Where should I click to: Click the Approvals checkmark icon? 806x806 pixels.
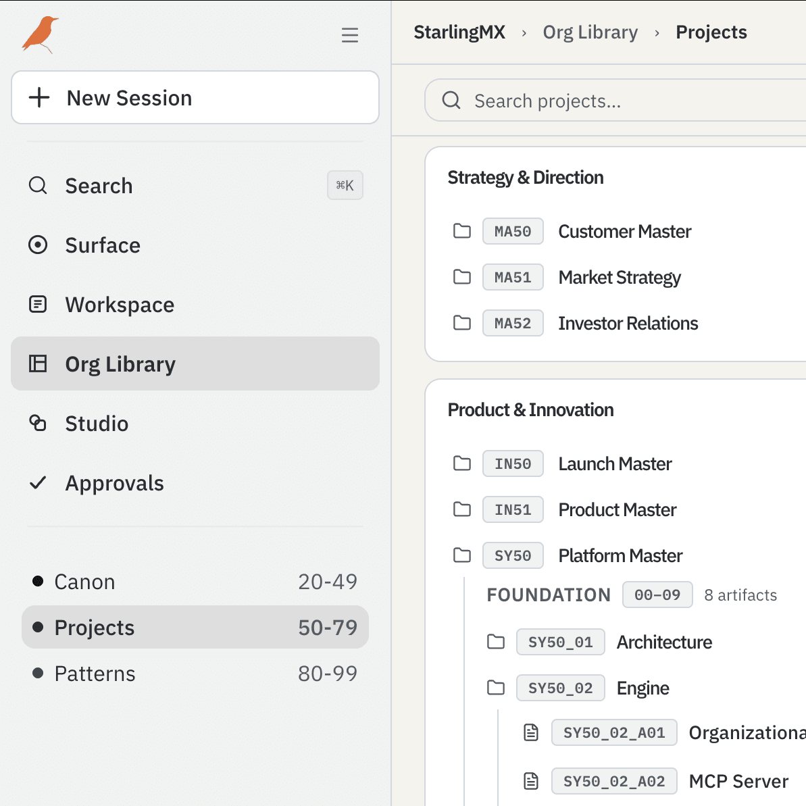38,482
